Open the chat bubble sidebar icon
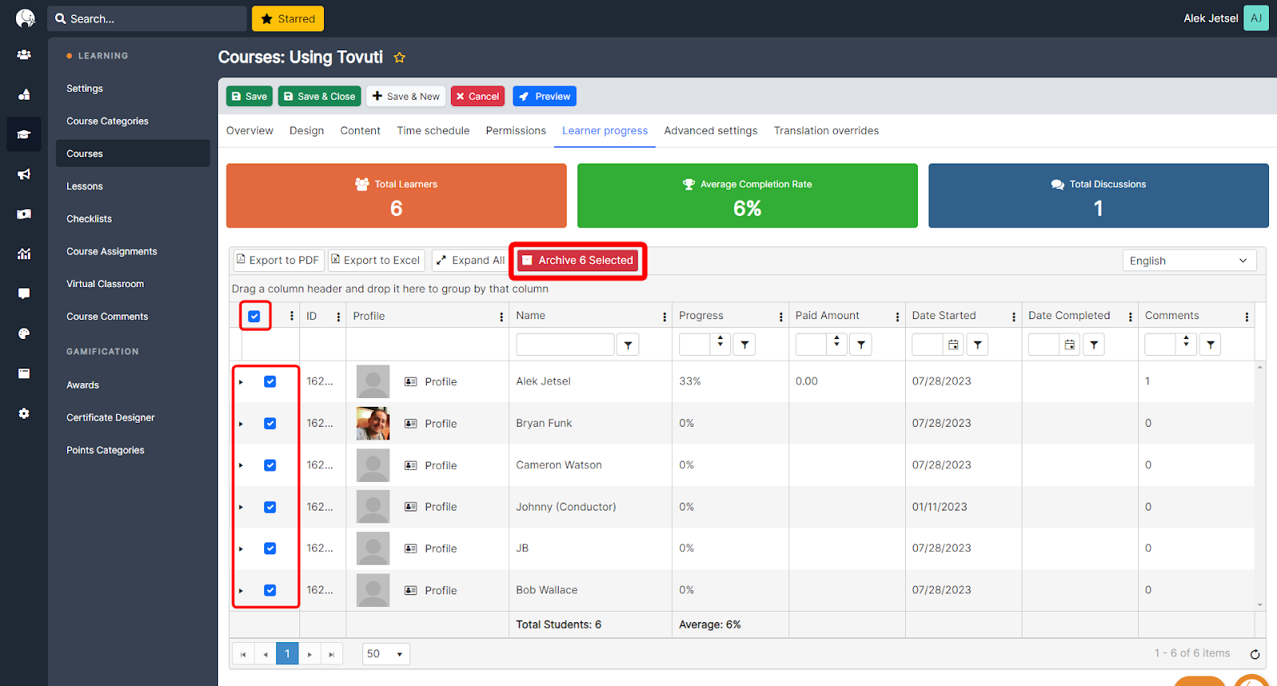This screenshot has height=686, width=1277. [24, 294]
